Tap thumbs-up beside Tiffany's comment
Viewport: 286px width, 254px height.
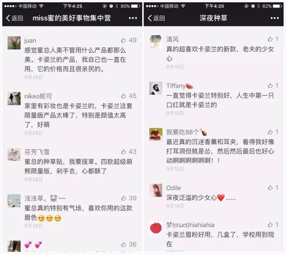[x=270, y=85]
